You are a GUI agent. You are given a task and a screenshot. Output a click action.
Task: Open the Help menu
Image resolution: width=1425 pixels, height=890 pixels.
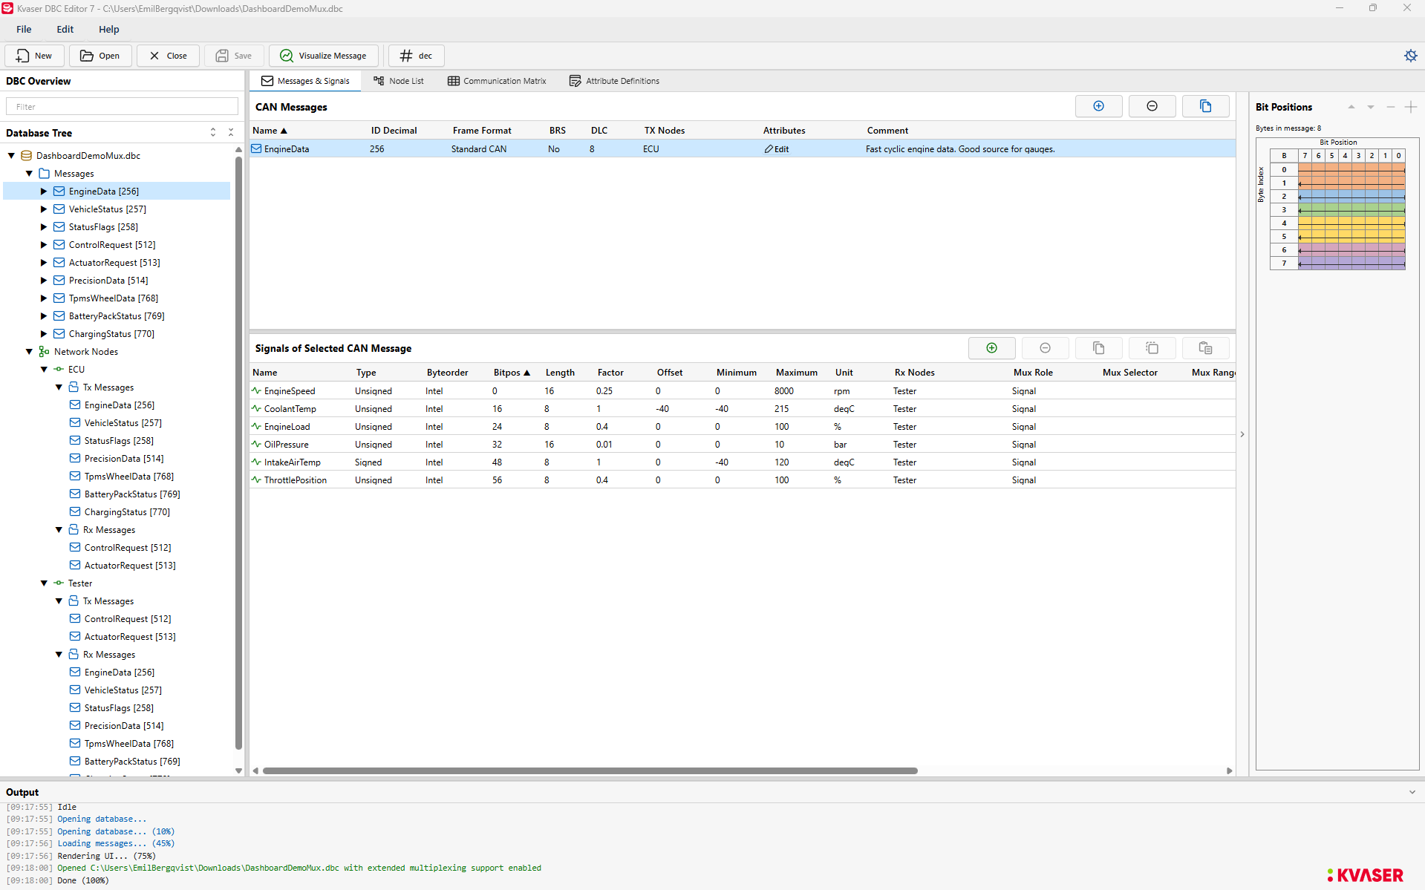point(108,29)
